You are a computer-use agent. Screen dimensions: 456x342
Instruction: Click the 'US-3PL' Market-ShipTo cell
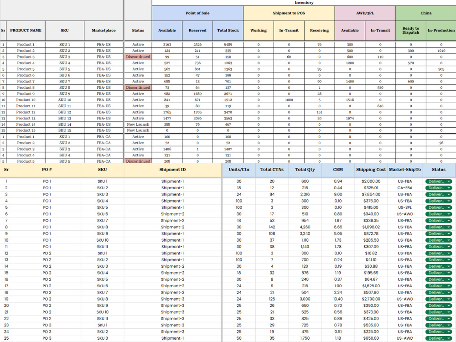point(405,207)
